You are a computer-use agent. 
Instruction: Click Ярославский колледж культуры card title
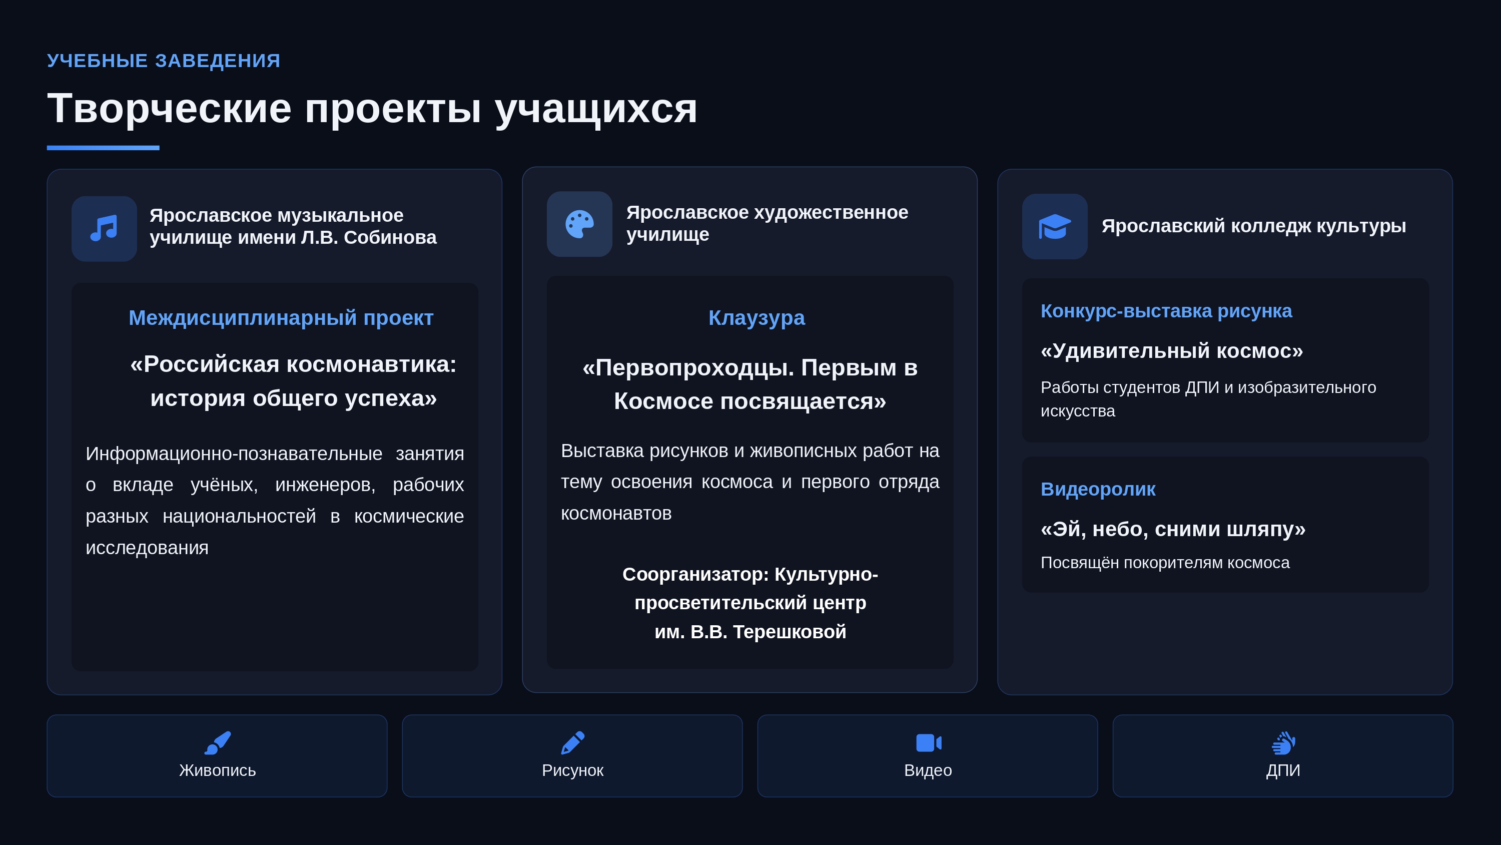point(1253,226)
